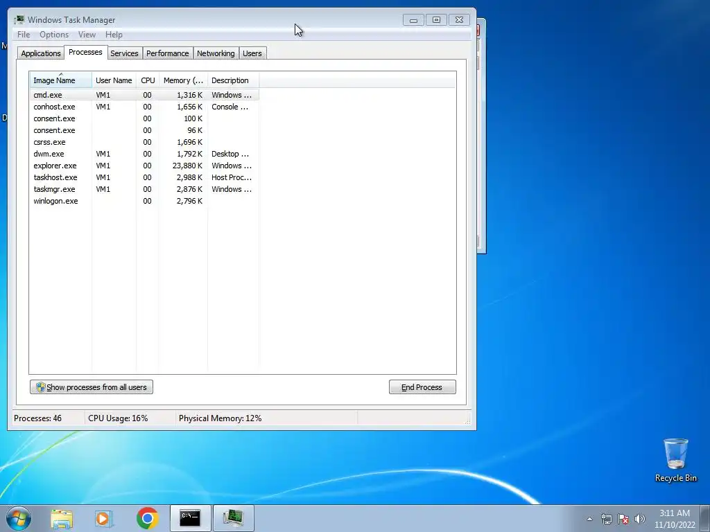Select the Task Manager taskbar button
The height and width of the screenshot is (532, 710).
pos(233,518)
